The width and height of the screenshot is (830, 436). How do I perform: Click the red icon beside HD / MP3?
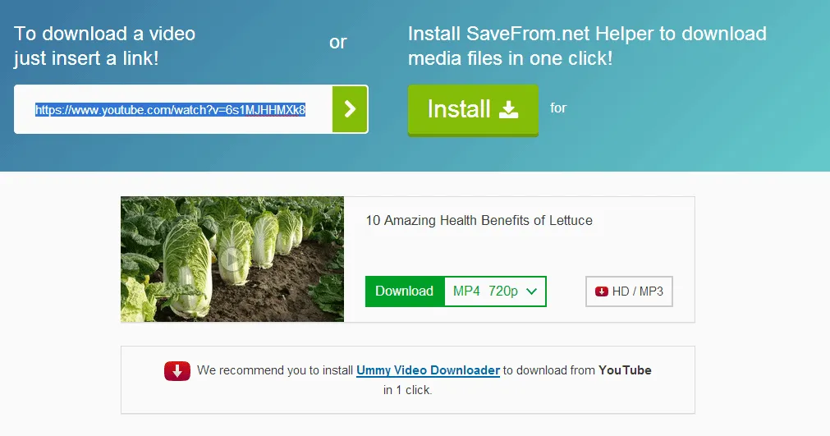(602, 291)
